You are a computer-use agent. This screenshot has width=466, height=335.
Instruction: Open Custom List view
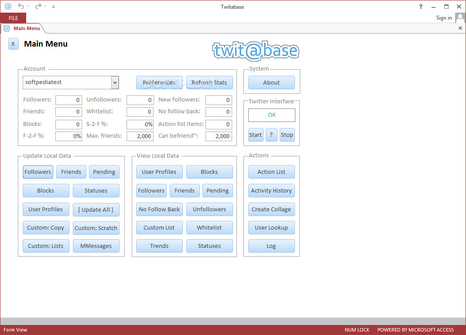tap(159, 228)
